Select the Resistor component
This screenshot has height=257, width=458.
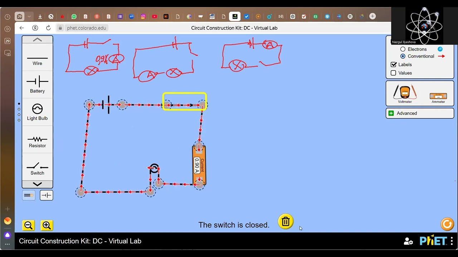pos(37,142)
